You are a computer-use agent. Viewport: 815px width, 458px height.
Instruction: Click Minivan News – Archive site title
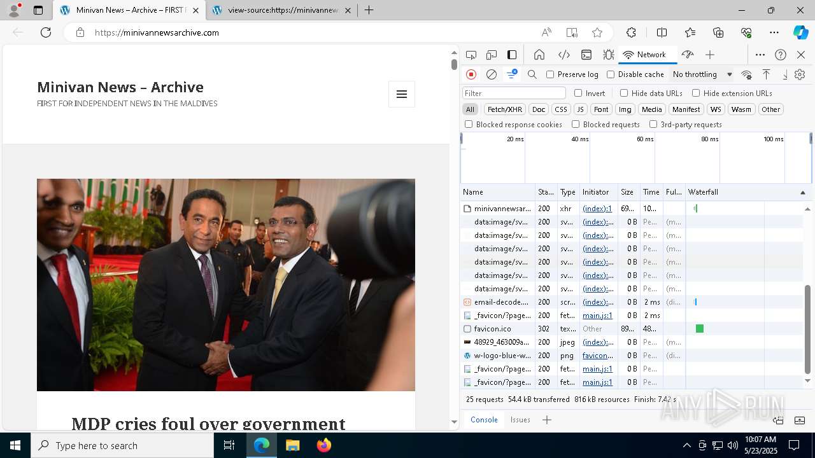pos(120,87)
